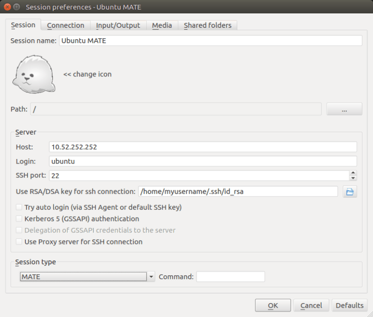The image size is (373, 317).
Task: Focus the Command input field
Action: tap(230, 277)
